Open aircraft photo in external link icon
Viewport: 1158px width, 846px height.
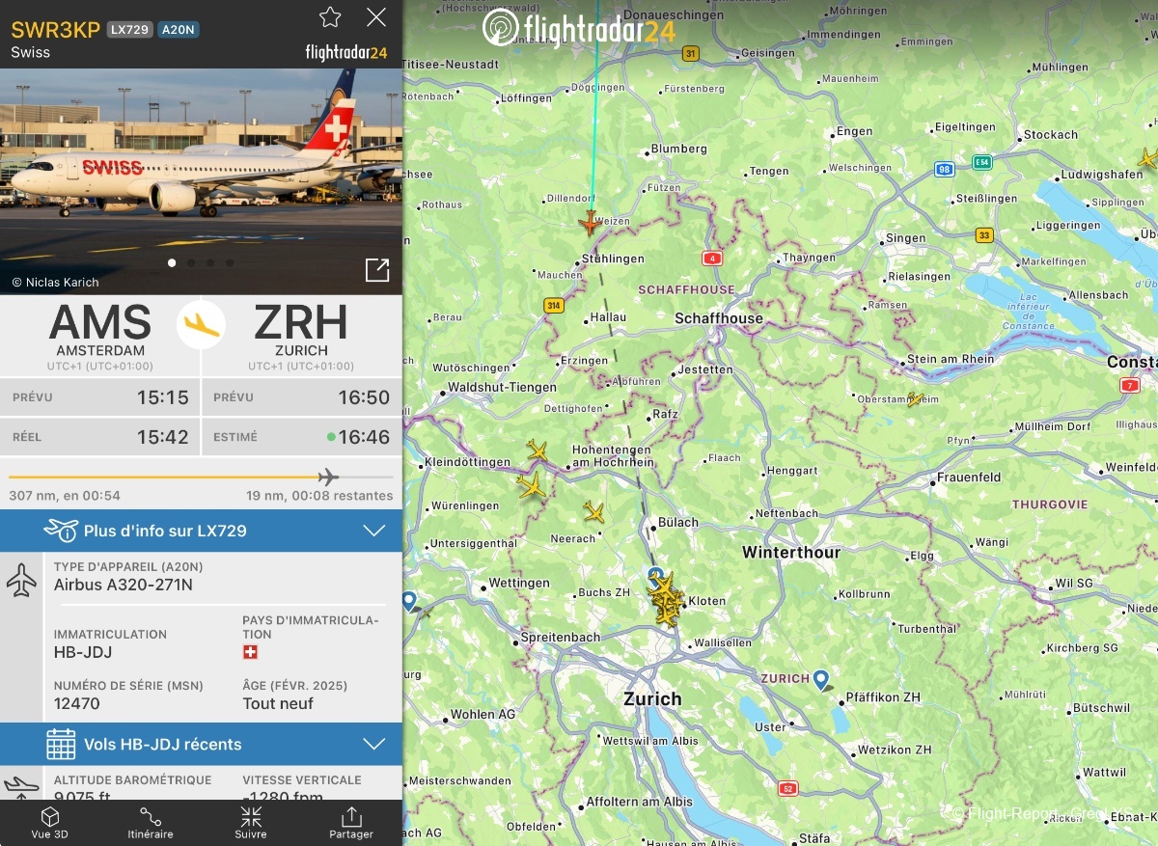coord(377,270)
